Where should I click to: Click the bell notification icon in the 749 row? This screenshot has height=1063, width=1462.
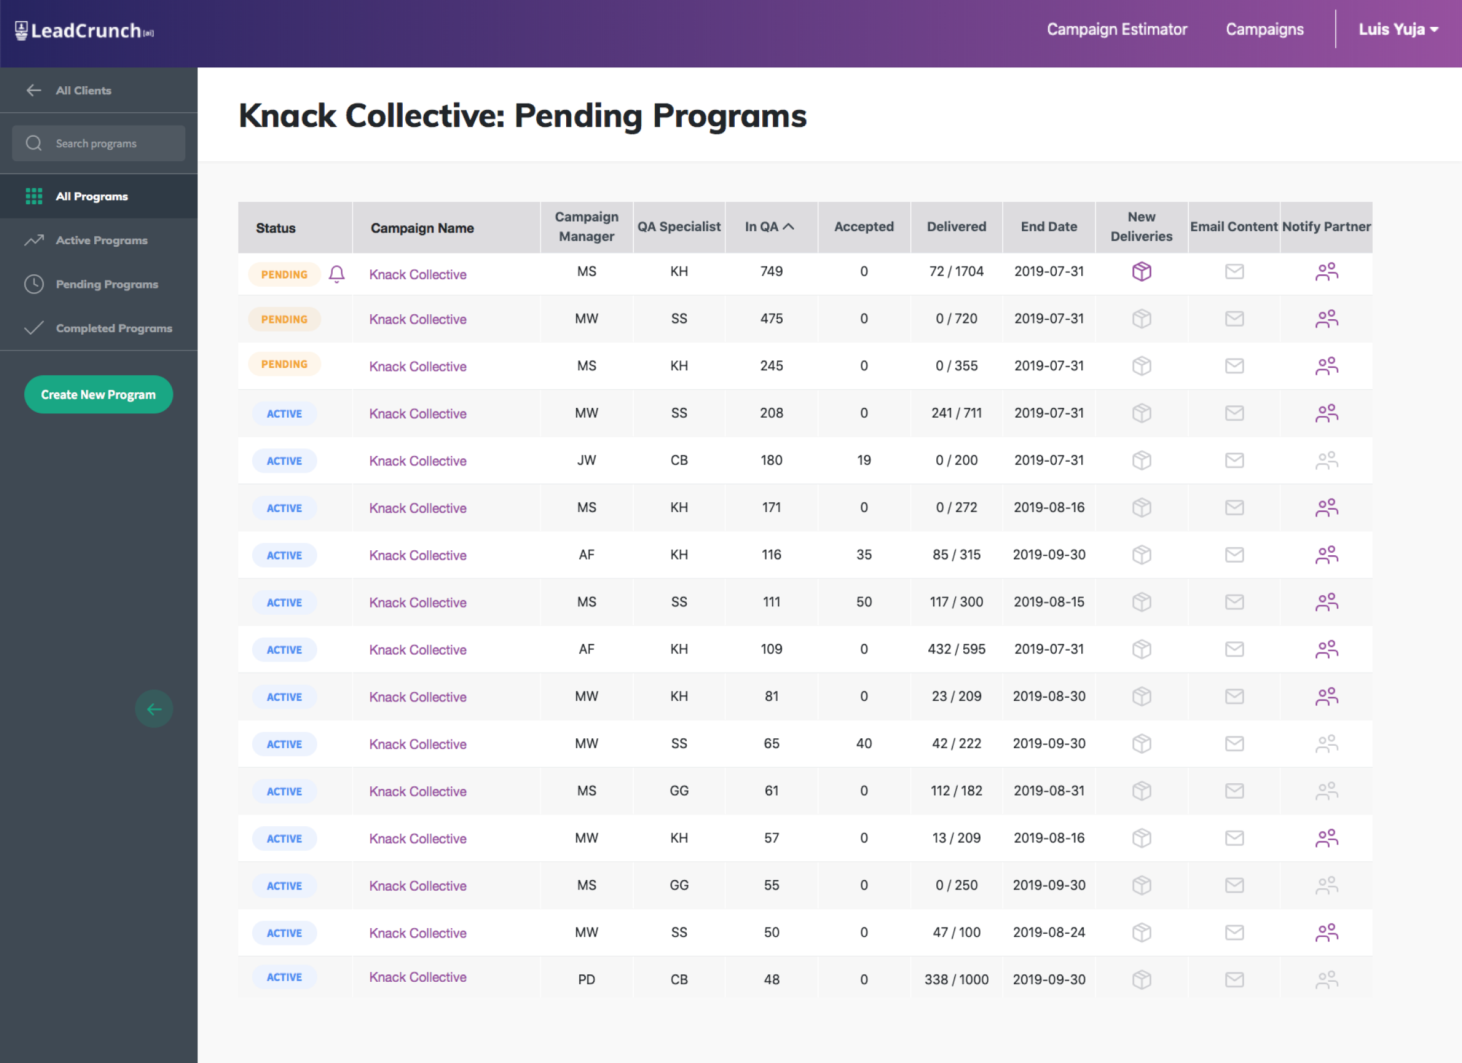pos(336,274)
